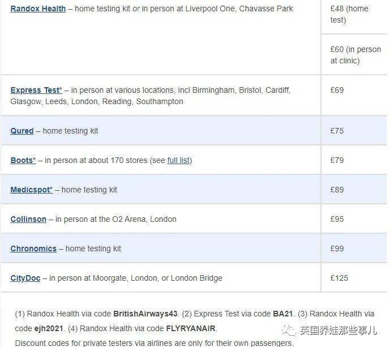The image size is (389, 347).
Task: Open the Collinson link
Action: tap(28, 219)
